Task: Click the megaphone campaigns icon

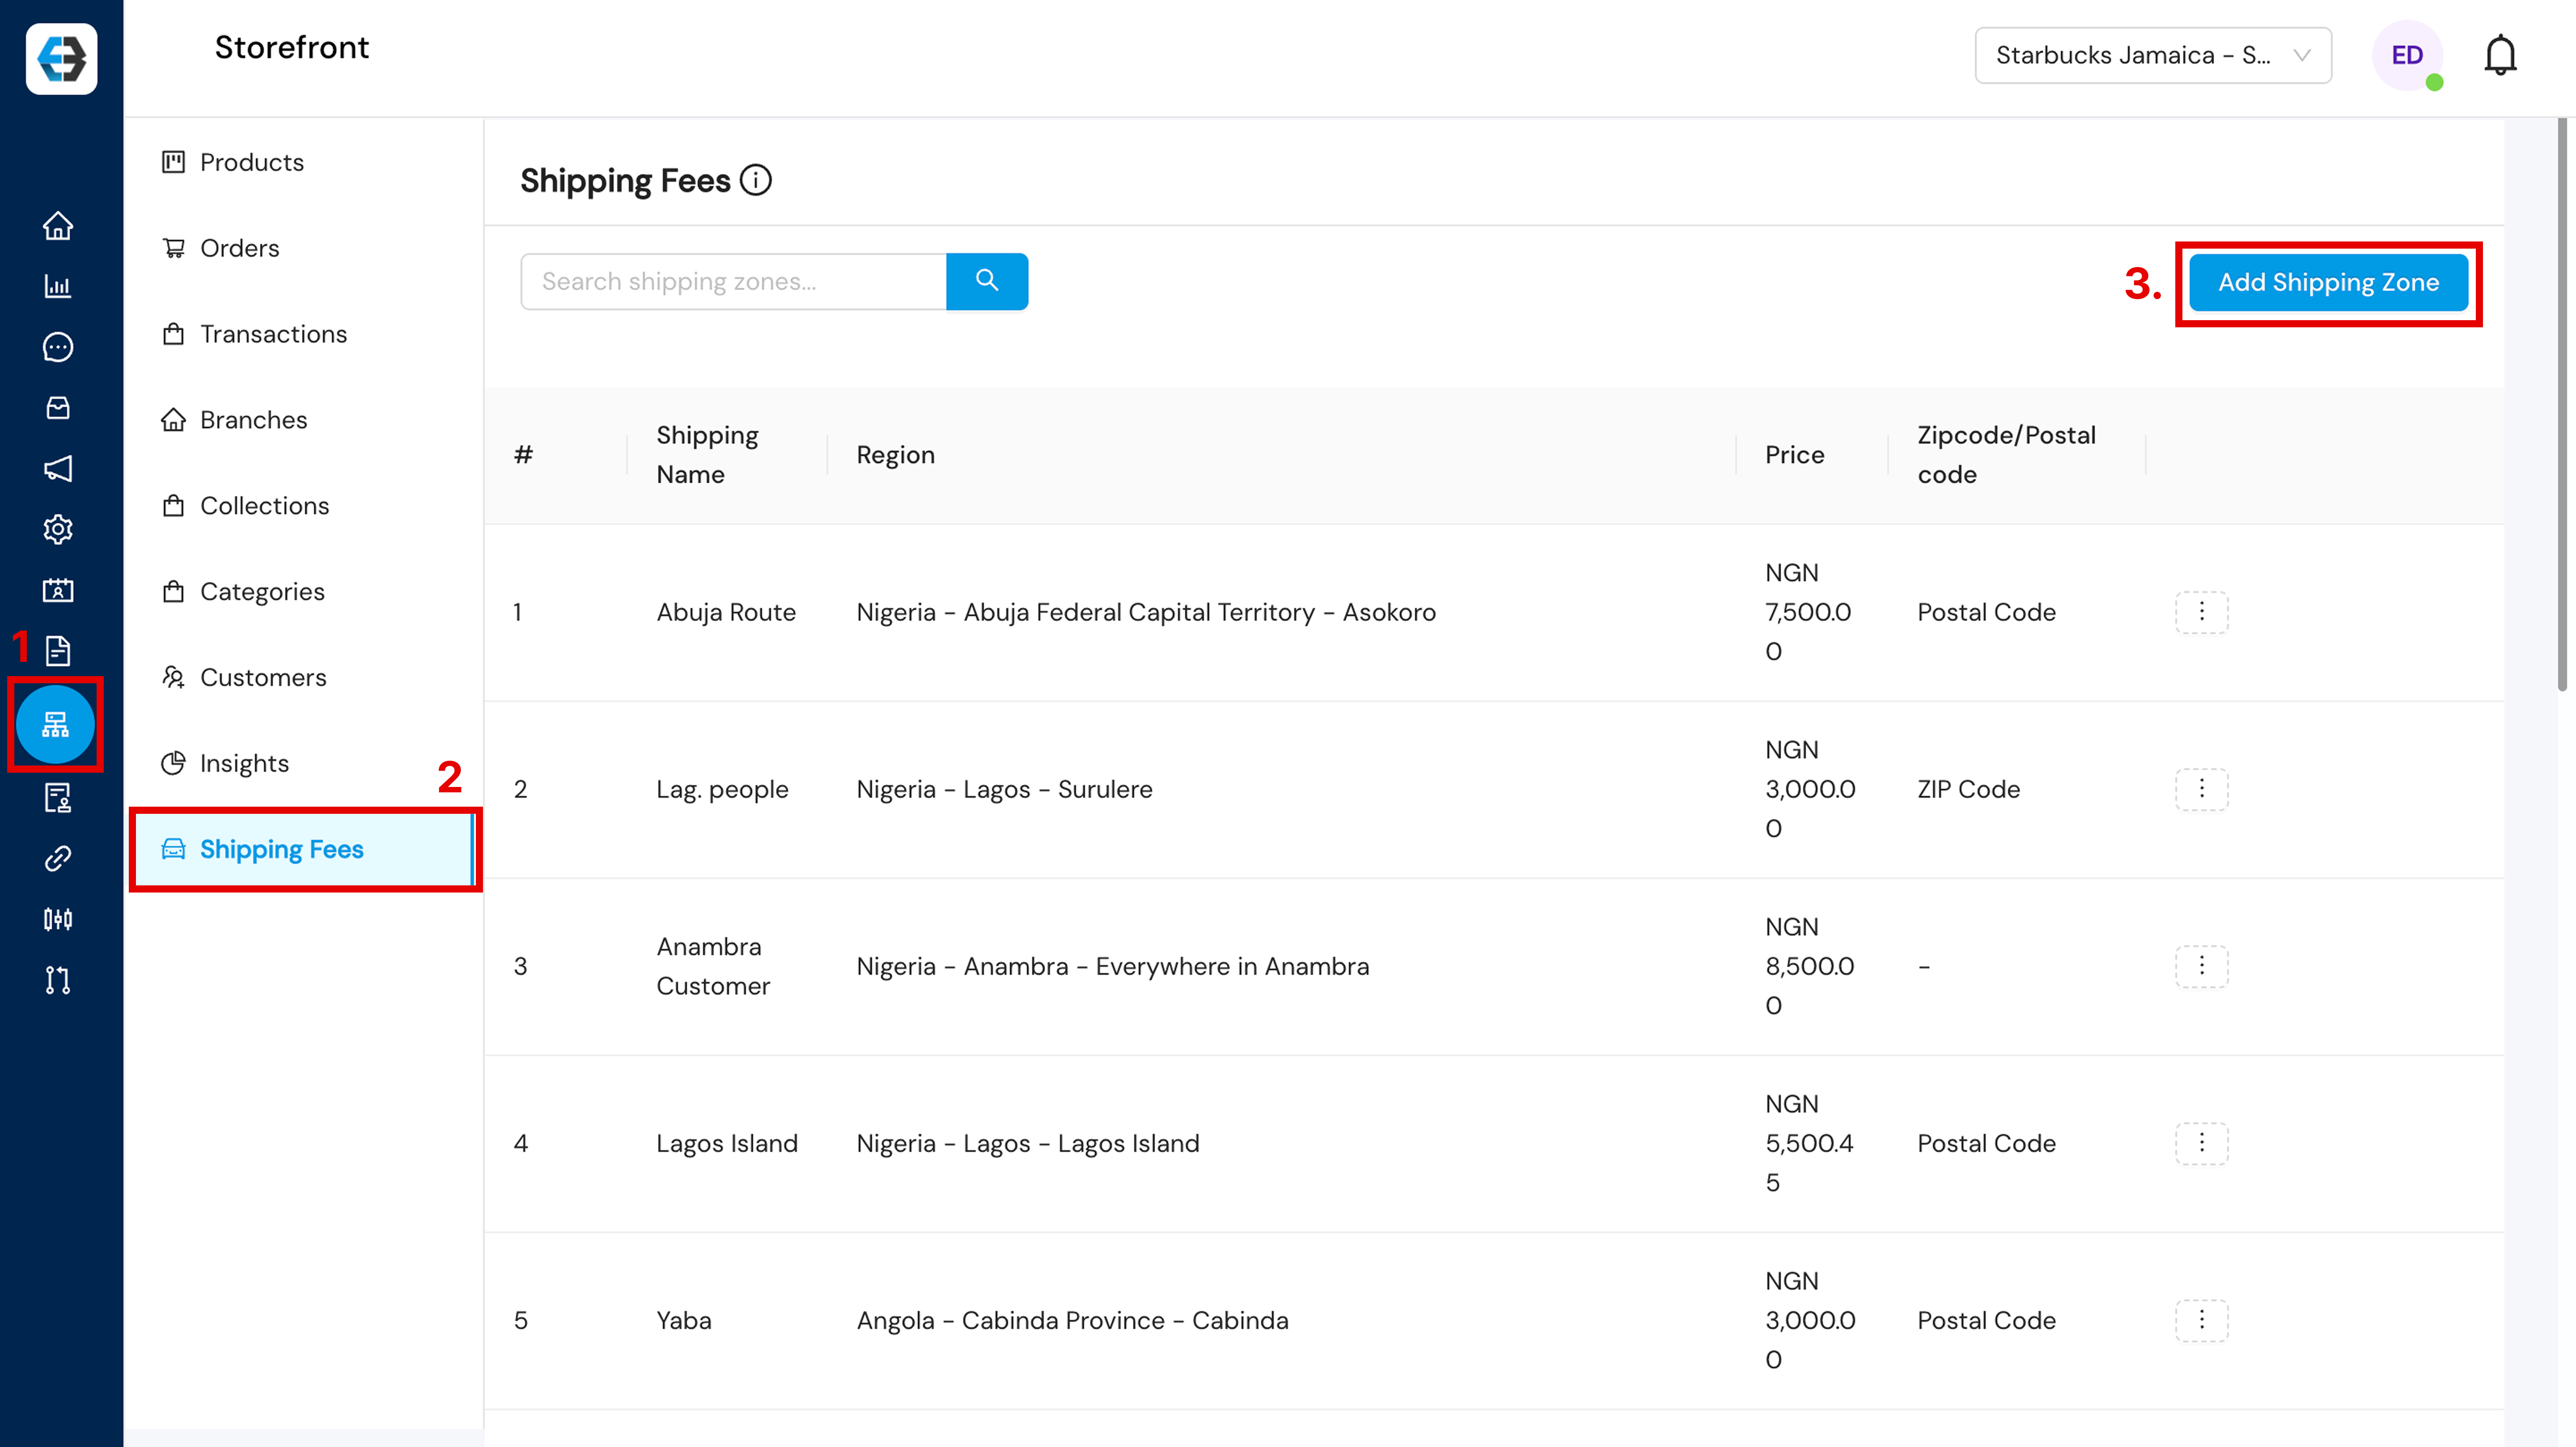Action: click(58, 468)
